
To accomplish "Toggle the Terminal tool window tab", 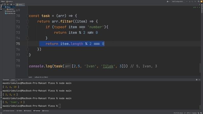I will (37, 111).
